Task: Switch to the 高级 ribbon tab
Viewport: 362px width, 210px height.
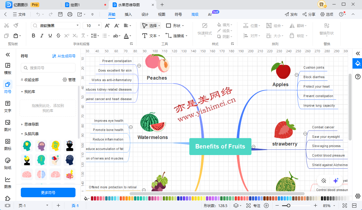Action: pos(195,14)
